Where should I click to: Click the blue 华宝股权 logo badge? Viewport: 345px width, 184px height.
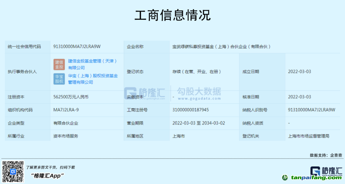[x=59, y=79]
